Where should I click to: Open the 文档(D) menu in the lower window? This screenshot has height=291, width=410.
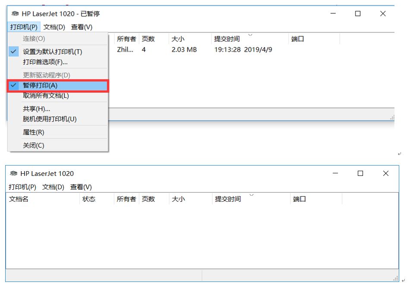53,187
